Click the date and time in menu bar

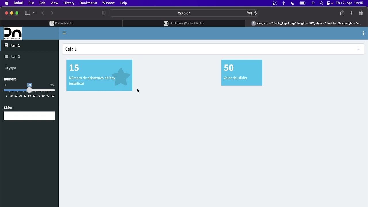tap(350, 3)
